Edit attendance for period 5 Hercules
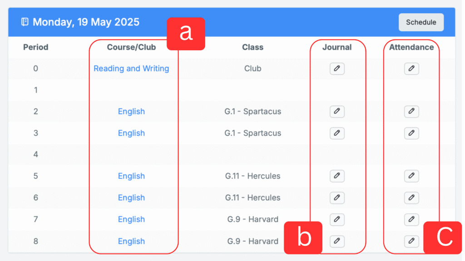 click(411, 176)
